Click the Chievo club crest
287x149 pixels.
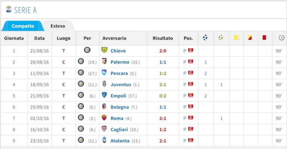(x=104, y=50)
